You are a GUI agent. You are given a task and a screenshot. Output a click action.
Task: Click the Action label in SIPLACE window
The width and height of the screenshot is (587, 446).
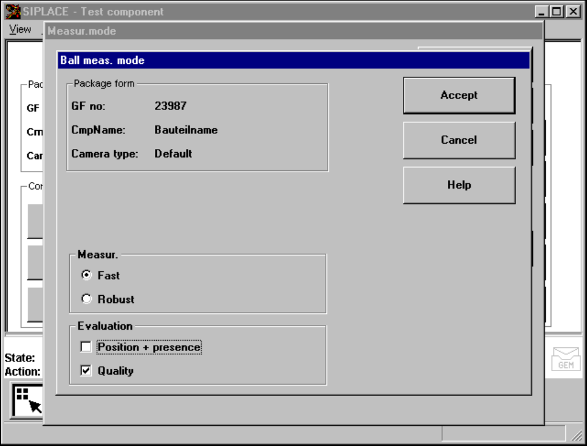pos(22,372)
